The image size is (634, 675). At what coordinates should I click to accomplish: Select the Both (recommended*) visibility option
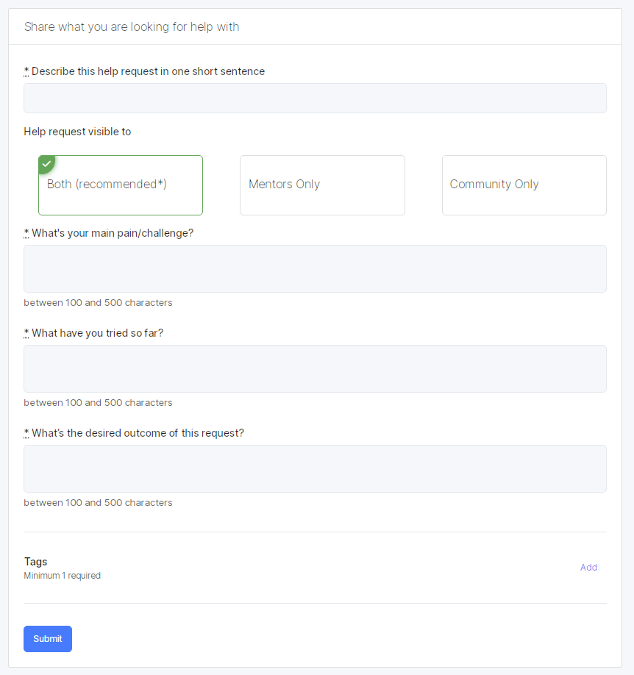tap(121, 185)
